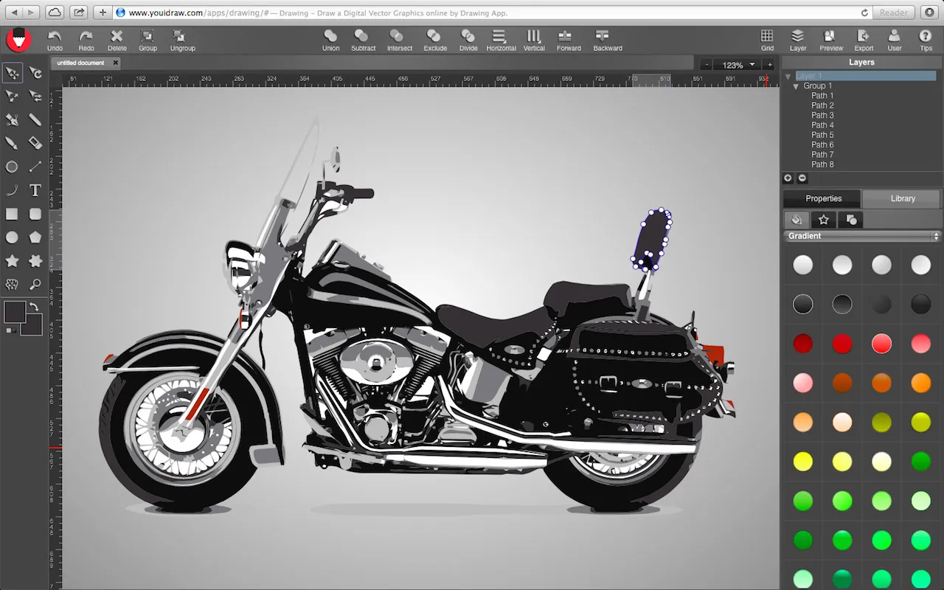Switch to the Properties tab

821,198
